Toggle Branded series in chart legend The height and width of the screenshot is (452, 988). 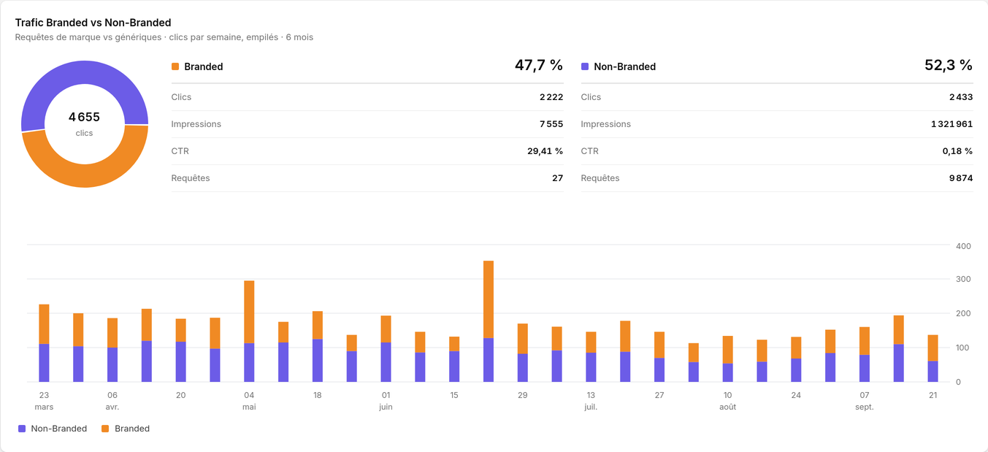click(x=126, y=429)
